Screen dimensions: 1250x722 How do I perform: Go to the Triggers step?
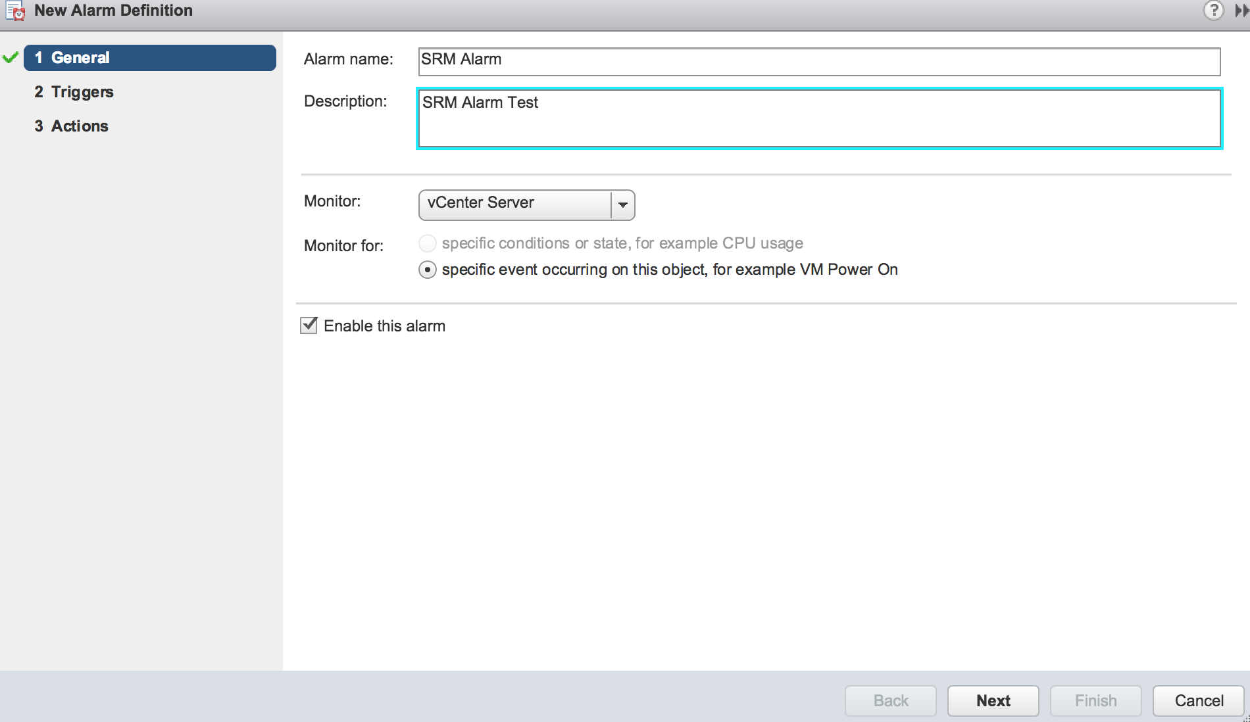coord(82,92)
